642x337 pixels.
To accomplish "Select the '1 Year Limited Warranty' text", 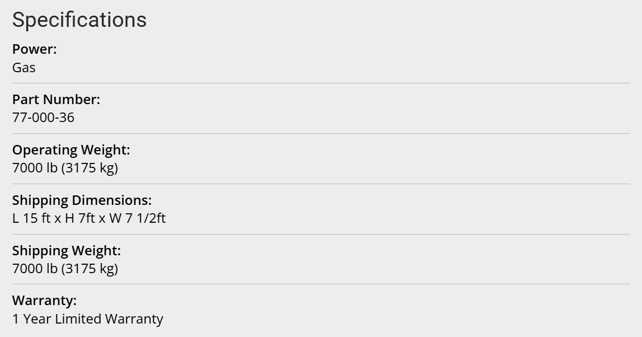I will pos(87,319).
